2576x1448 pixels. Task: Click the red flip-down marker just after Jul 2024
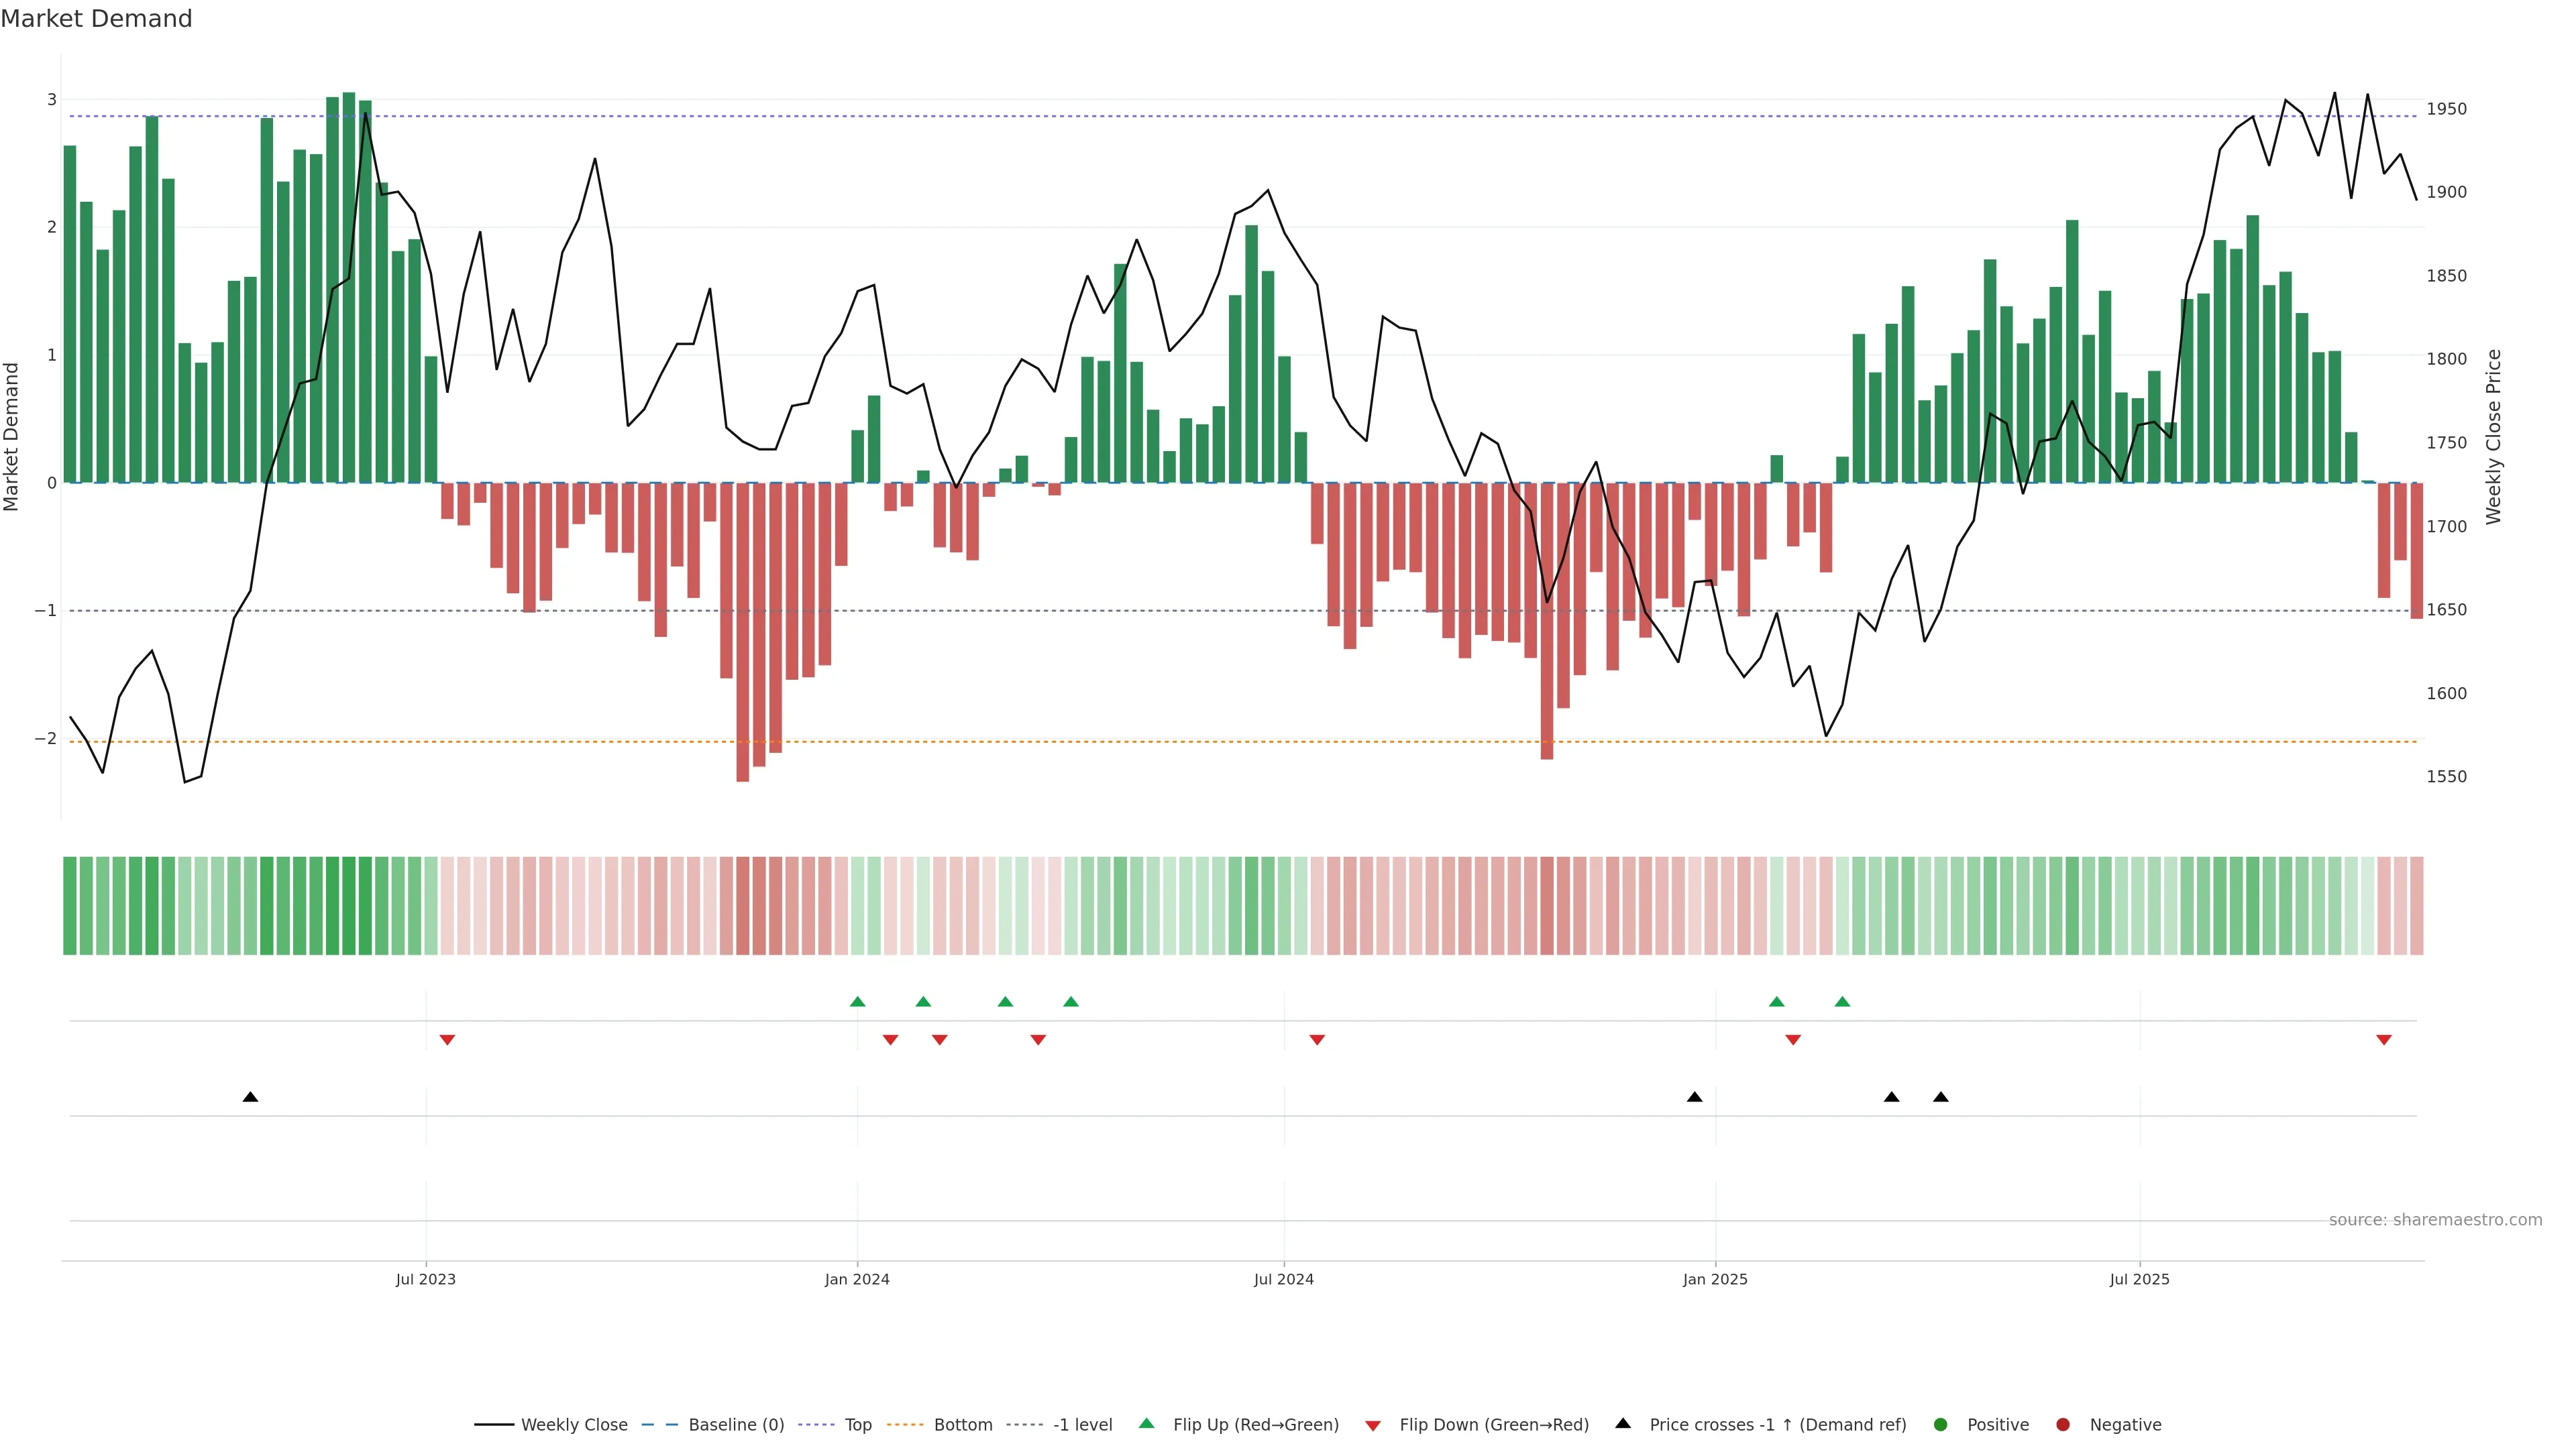(x=1317, y=1040)
